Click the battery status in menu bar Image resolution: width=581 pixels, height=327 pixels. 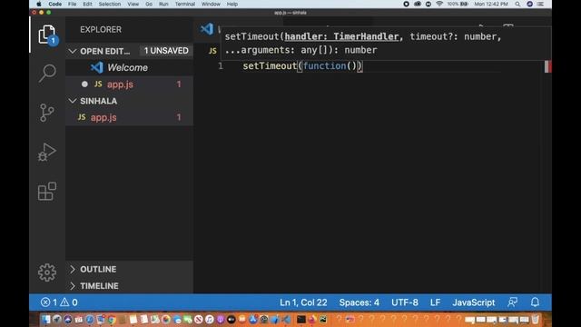(458, 4)
